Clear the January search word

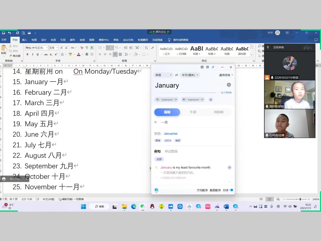click(229, 85)
